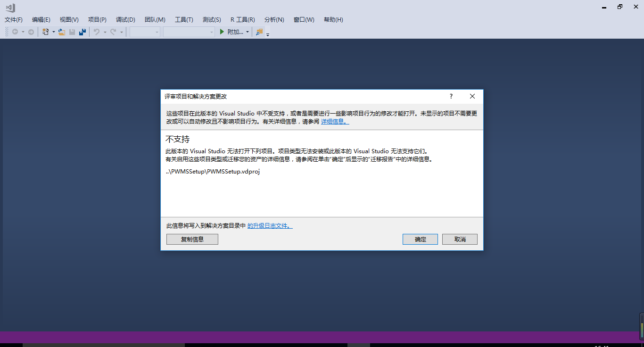The image size is (644, 347).
Task: Open the 文件(F) menu
Action: click(x=14, y=20)
